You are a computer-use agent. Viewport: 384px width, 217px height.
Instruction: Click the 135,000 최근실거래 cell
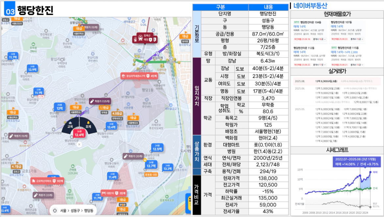(x=268, y=198)
